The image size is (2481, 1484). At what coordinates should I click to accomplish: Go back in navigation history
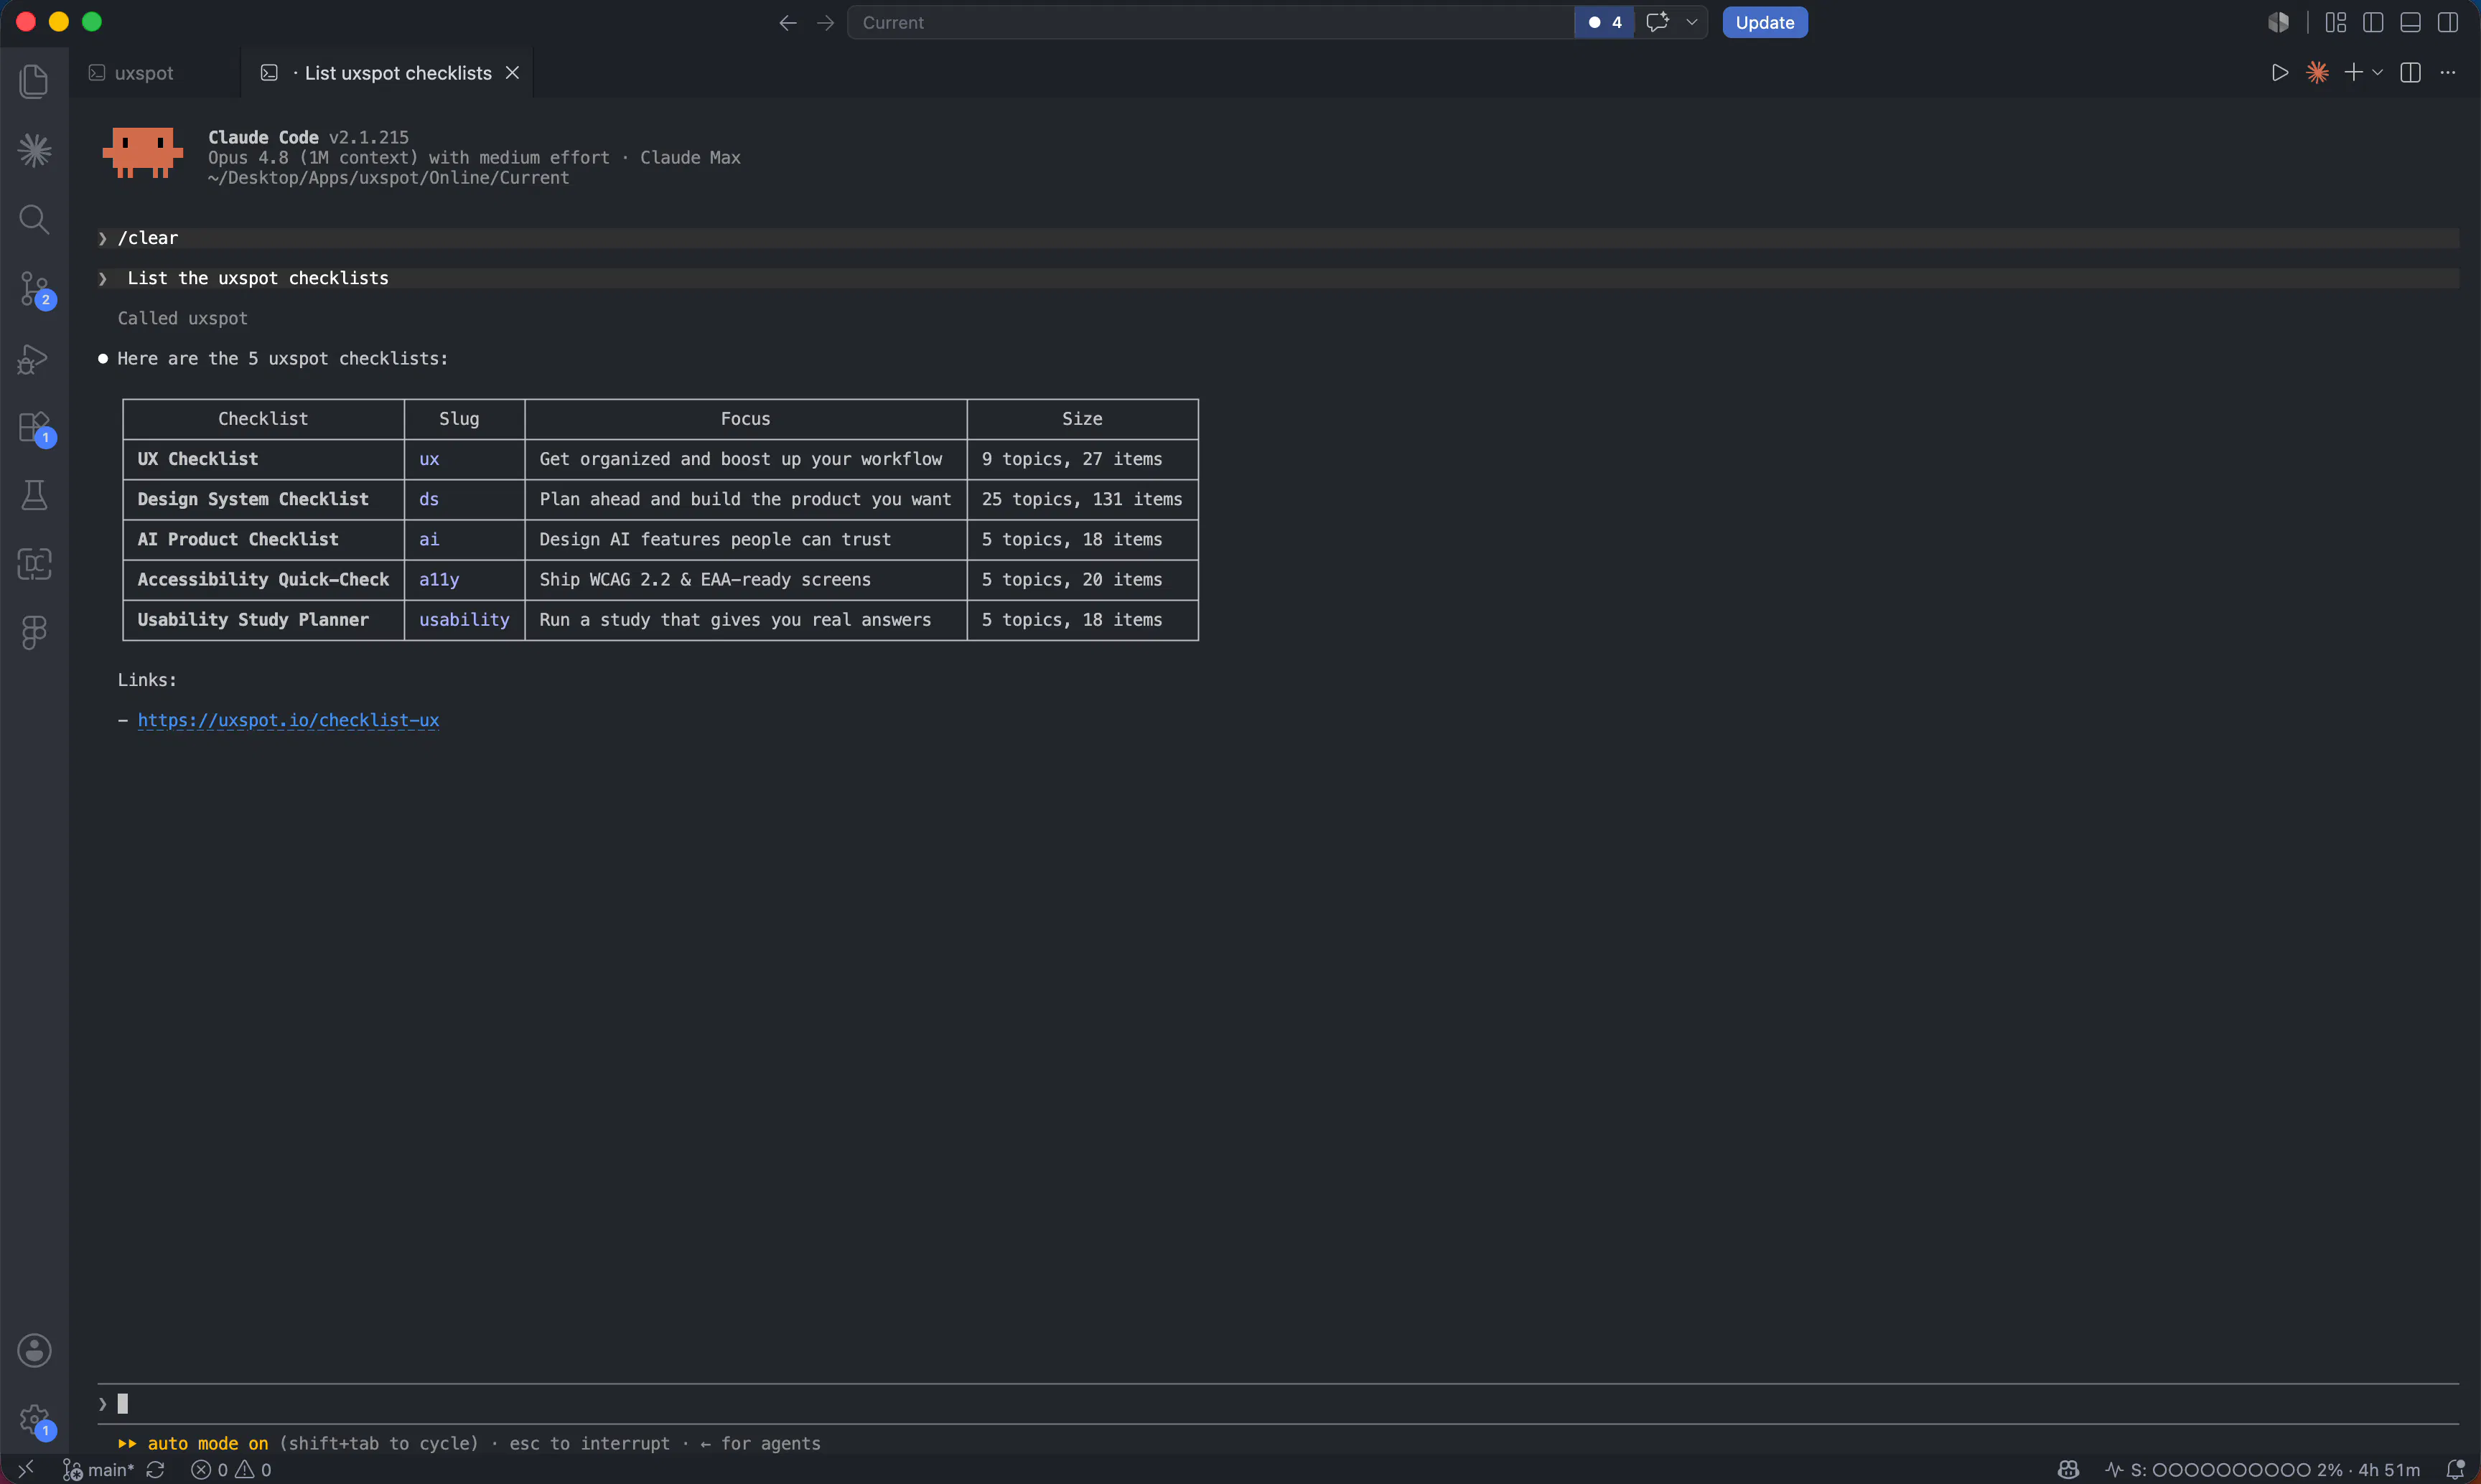788,22
